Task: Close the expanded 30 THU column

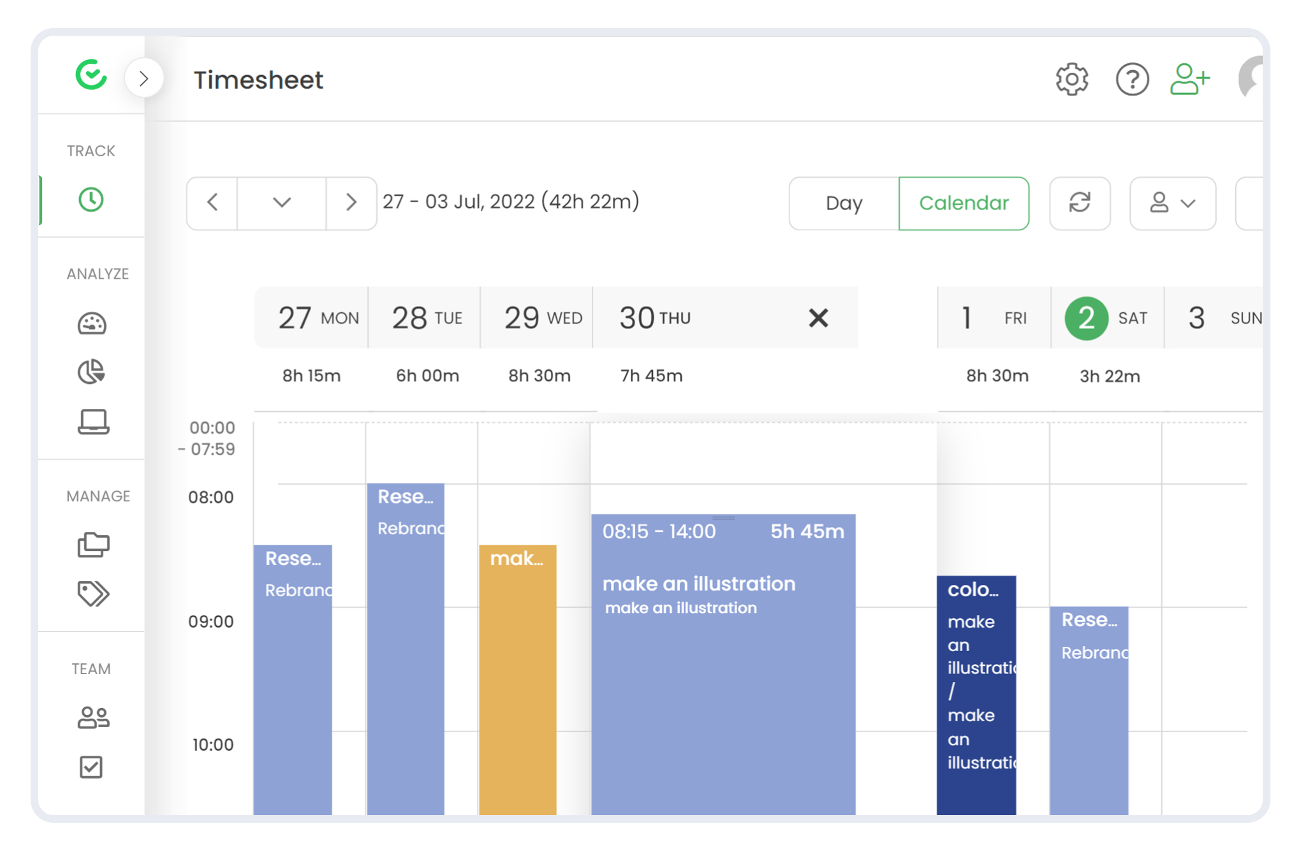Action: [818, 318]
